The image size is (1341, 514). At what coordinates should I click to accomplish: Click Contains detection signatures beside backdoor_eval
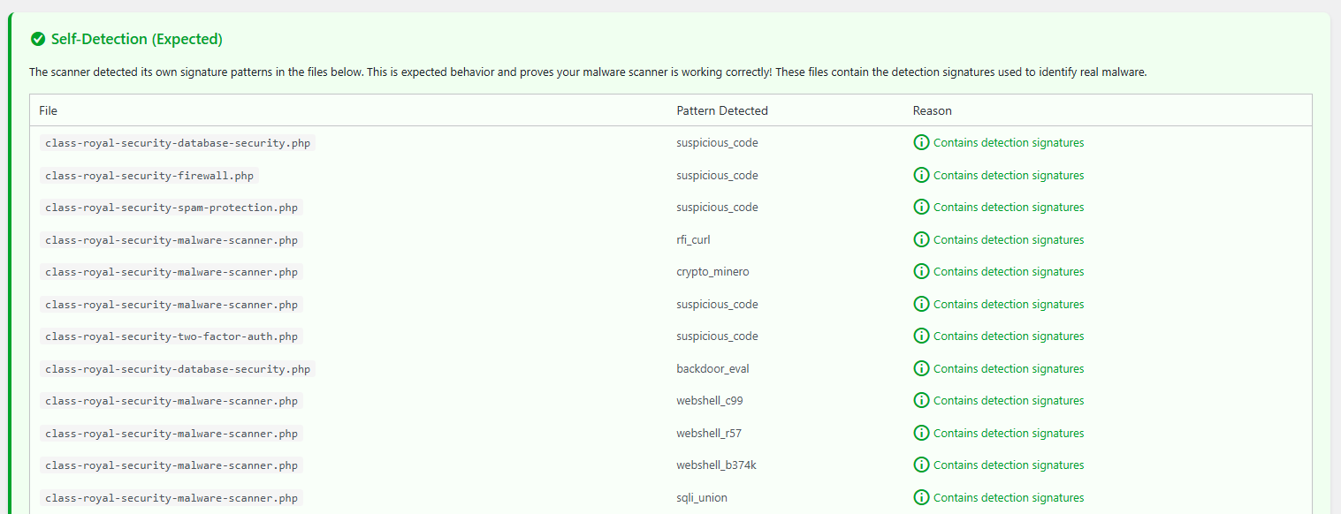point(1008,367)
